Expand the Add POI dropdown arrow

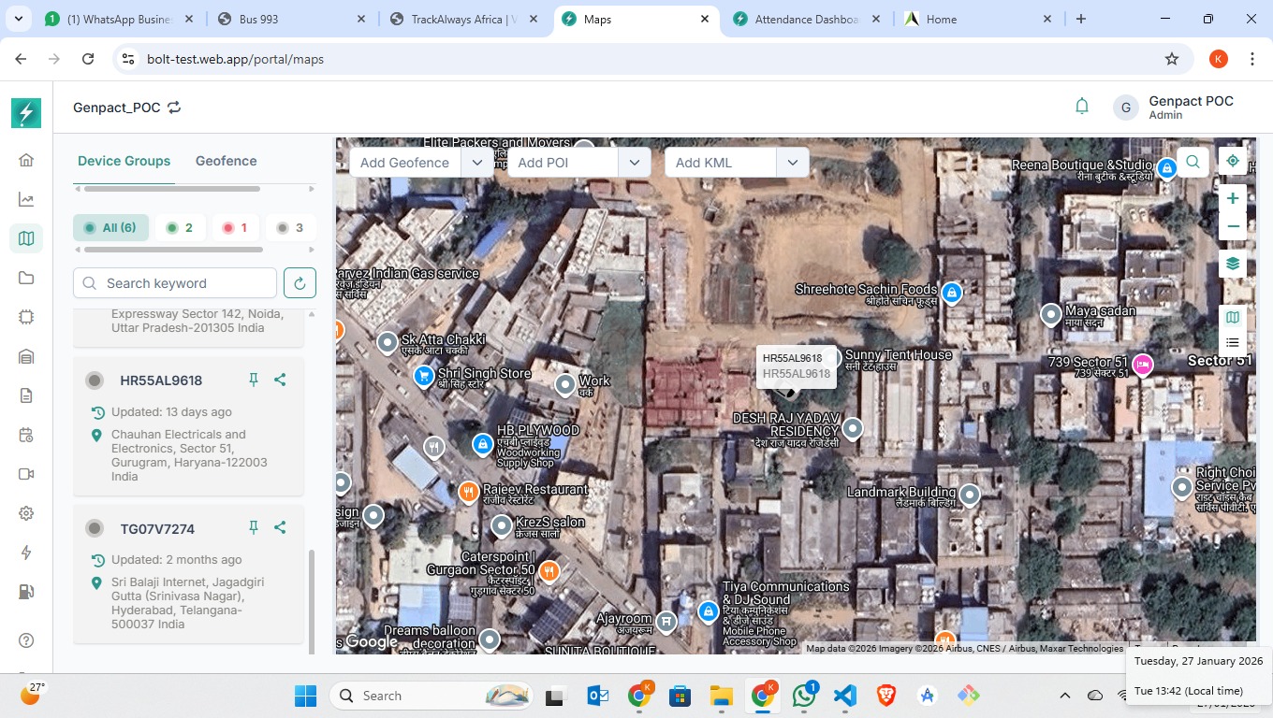(x=635, y=163)
